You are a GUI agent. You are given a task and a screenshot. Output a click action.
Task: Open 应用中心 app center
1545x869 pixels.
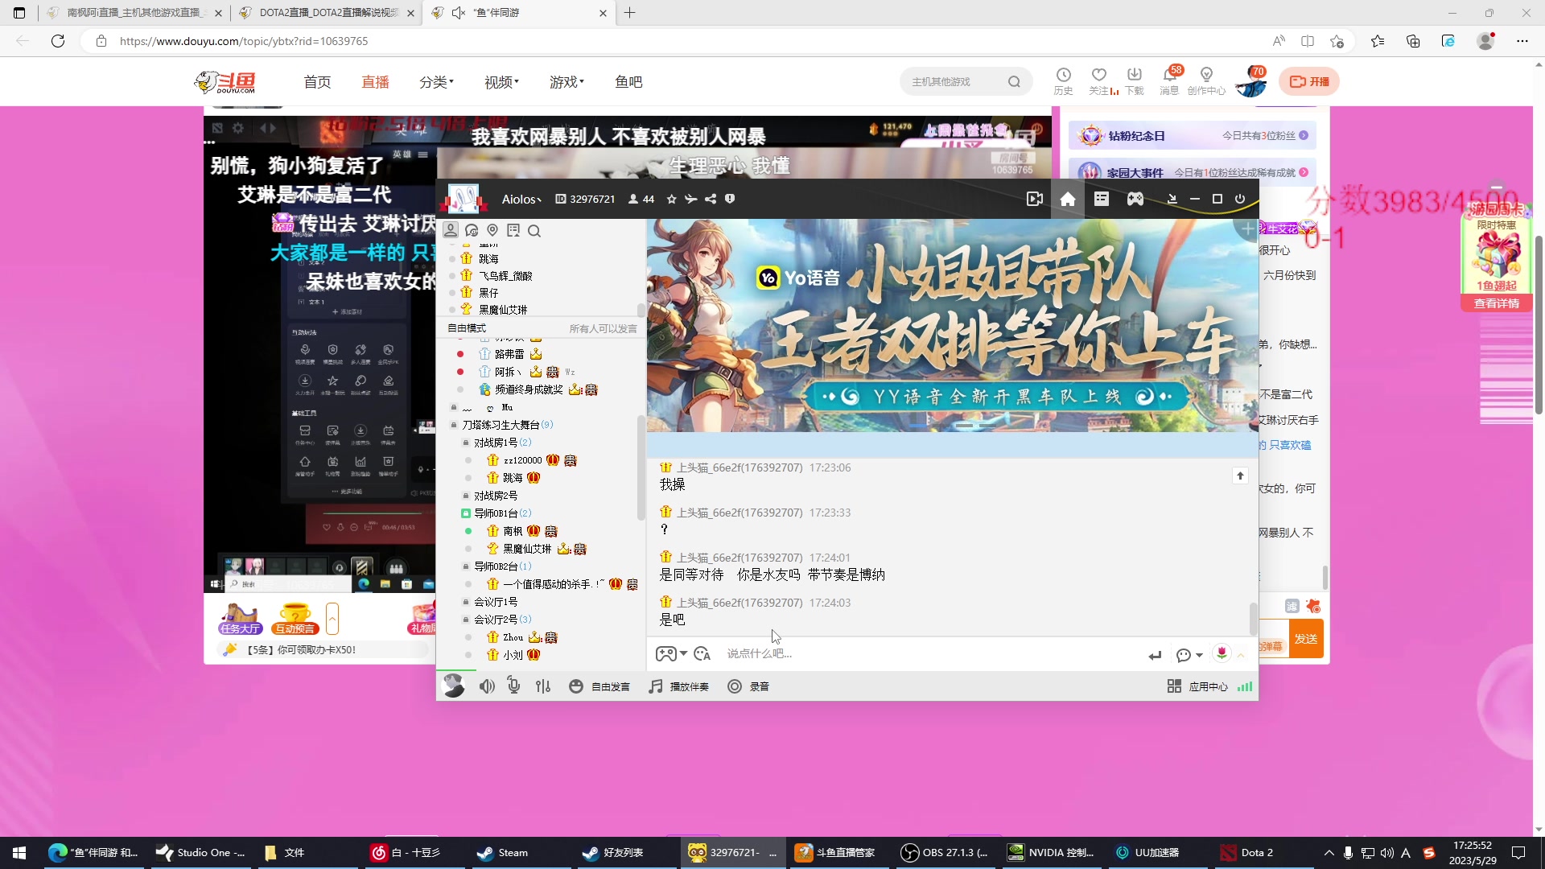(x=1197, y=686)
